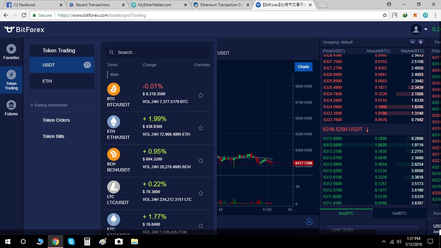
Task: Bookmark this page with the star icon
Action: click(x=385, y=15)
